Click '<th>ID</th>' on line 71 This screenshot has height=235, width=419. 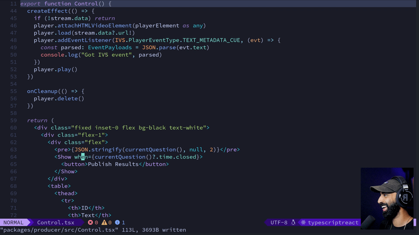[86, 208]
